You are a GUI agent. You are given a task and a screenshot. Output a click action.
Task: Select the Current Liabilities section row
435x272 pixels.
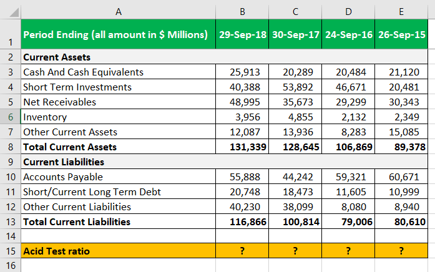pos(224,162)
